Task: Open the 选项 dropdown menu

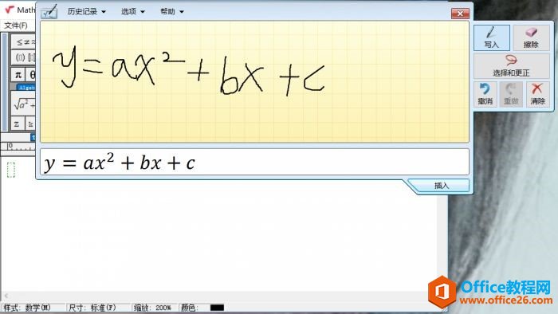Action: [x=133, y=11]
